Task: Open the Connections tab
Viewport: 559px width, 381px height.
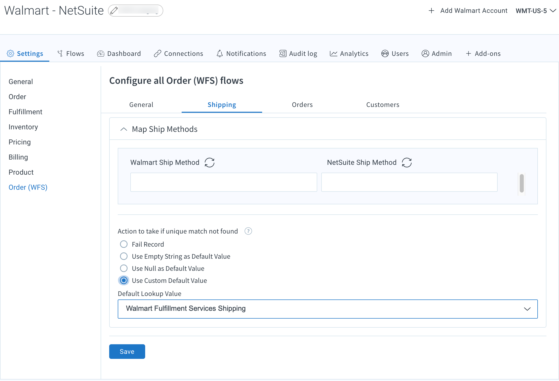Action: click(179, 54)
